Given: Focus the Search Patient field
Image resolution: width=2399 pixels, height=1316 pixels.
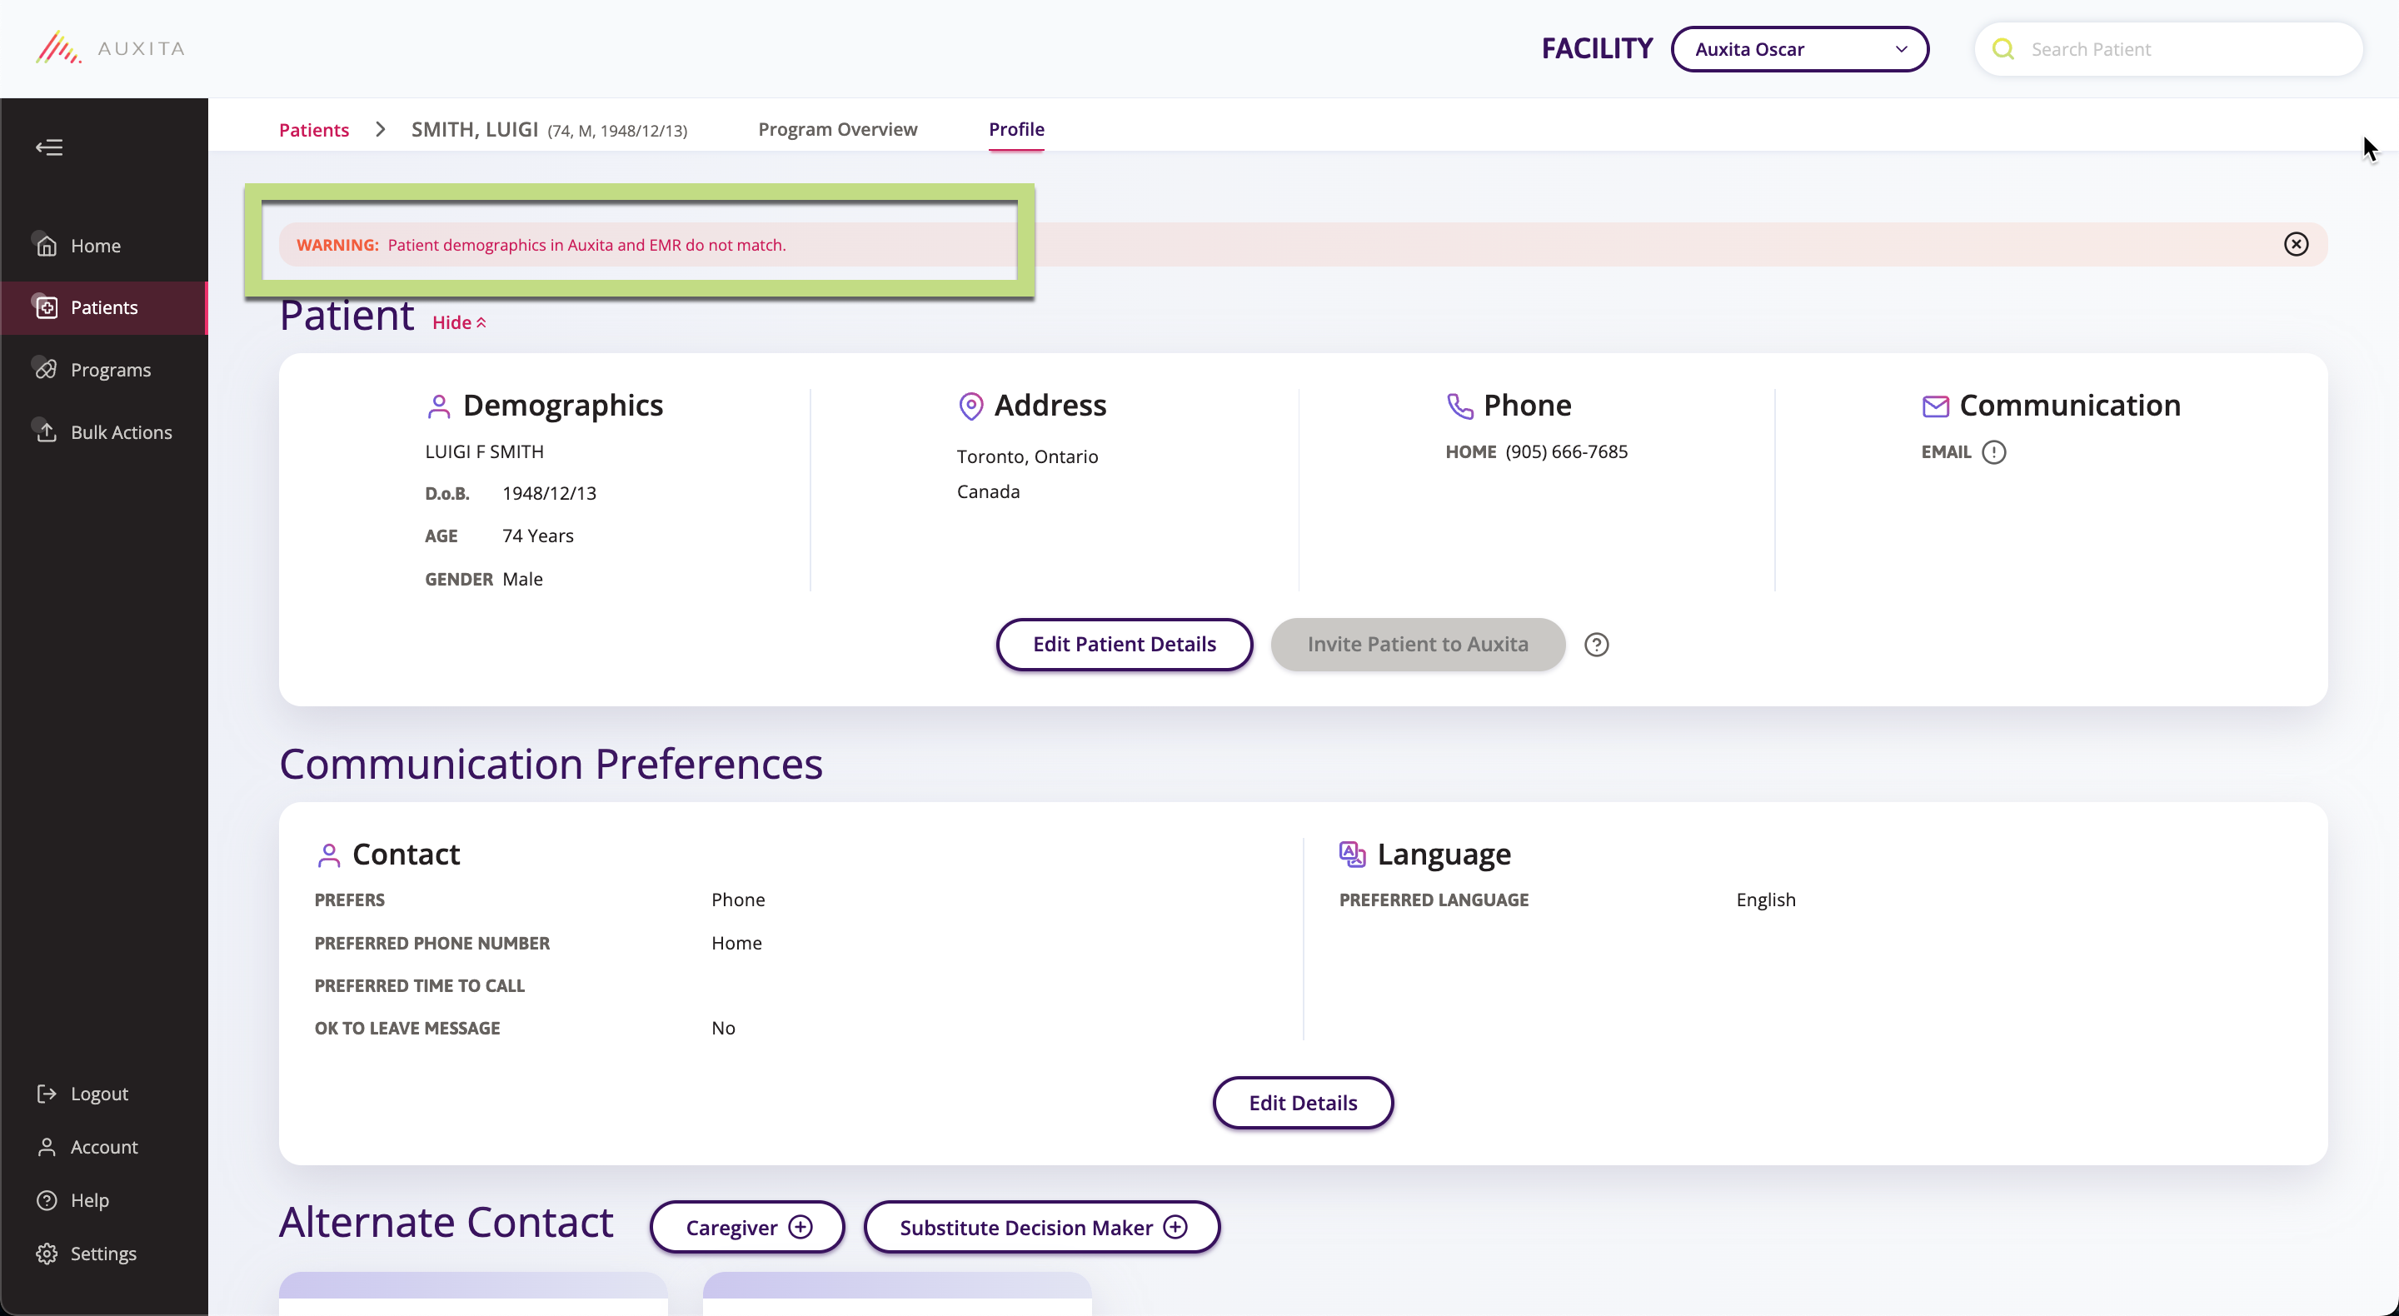Looking at the screenshot, I should [2168, 48].
